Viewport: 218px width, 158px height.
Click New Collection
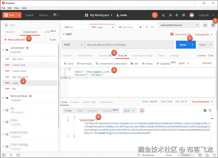pos(15,40)
